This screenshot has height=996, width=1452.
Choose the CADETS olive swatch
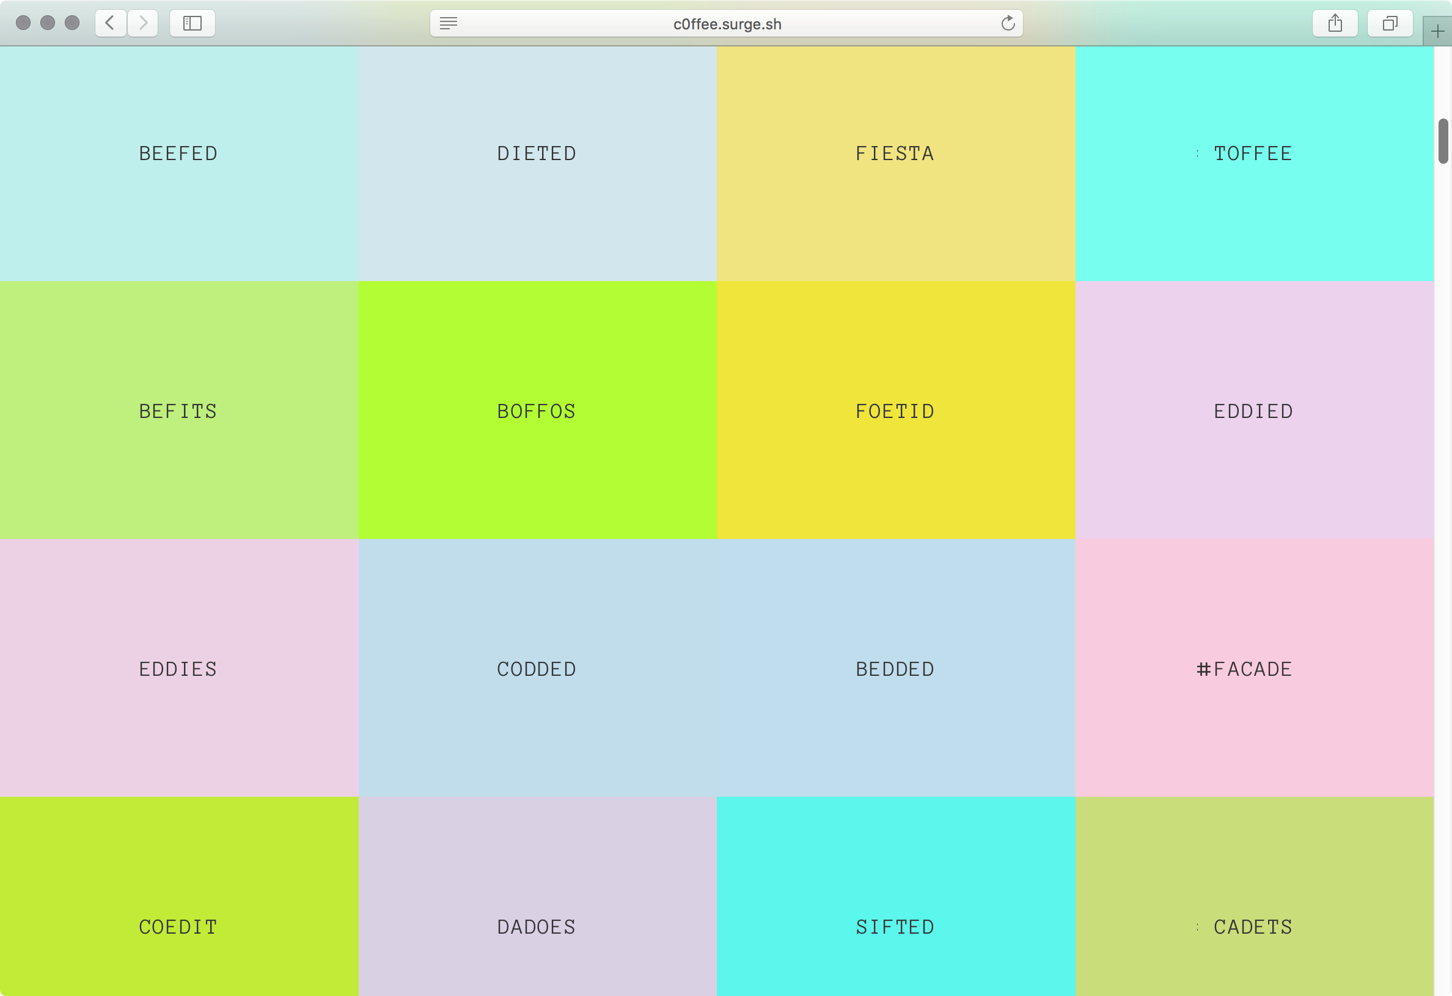[1255, 896]
